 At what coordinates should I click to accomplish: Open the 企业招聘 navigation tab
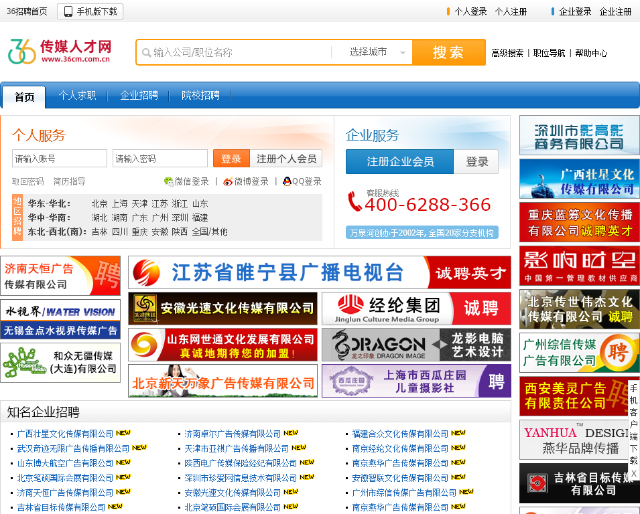(139, 96)
